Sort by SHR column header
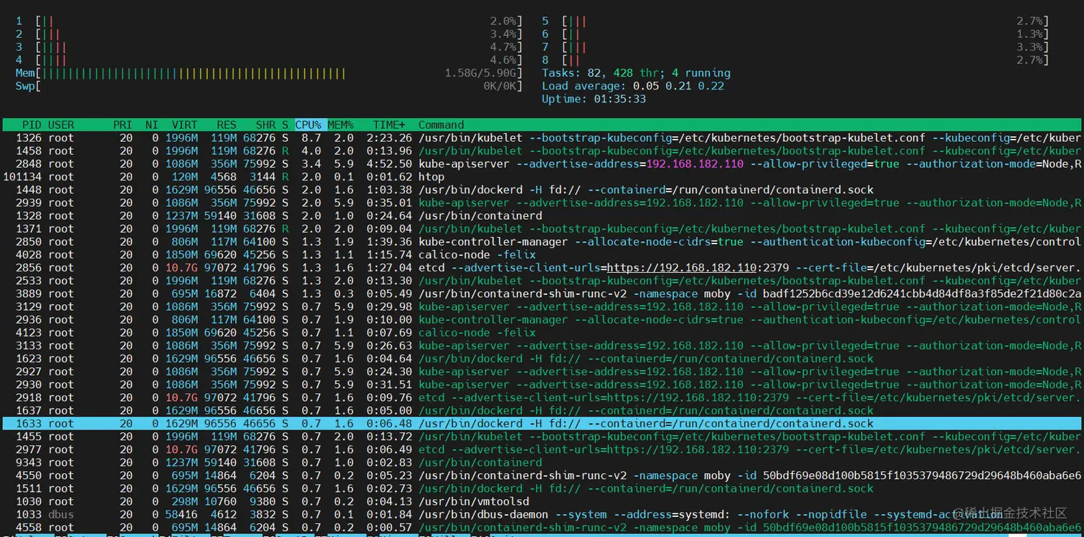This screenshot has width=1084, height=537. coord(265,125)
